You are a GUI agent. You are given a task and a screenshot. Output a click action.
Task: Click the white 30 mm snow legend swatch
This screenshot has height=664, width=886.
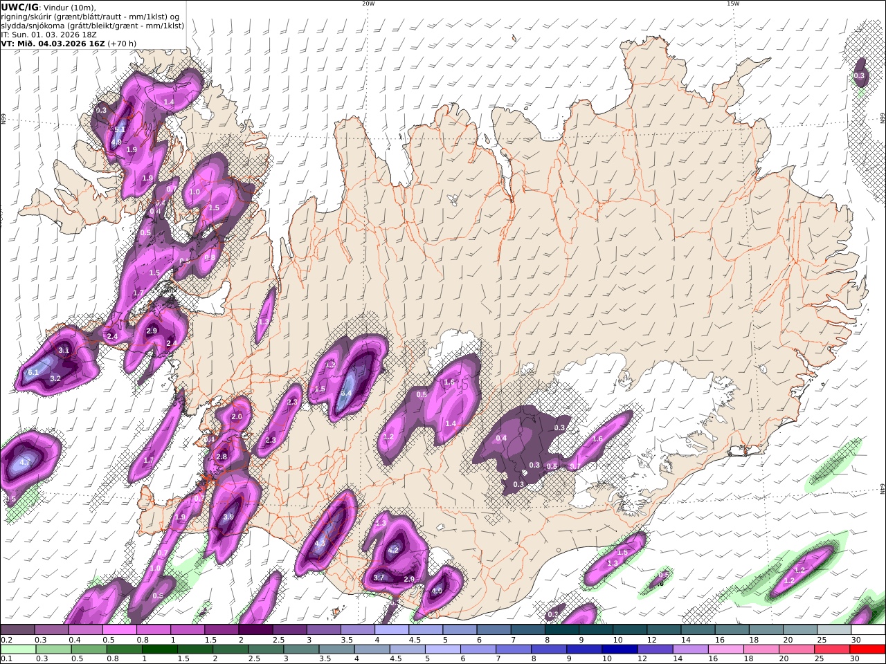coord(868,629)
